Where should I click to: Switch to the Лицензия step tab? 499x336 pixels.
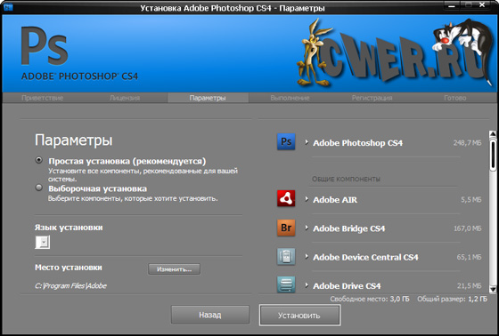click(125, 98)
